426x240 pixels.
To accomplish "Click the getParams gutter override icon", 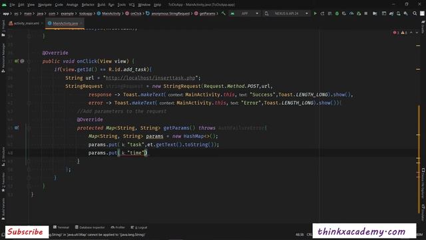I will pos(17,127).
